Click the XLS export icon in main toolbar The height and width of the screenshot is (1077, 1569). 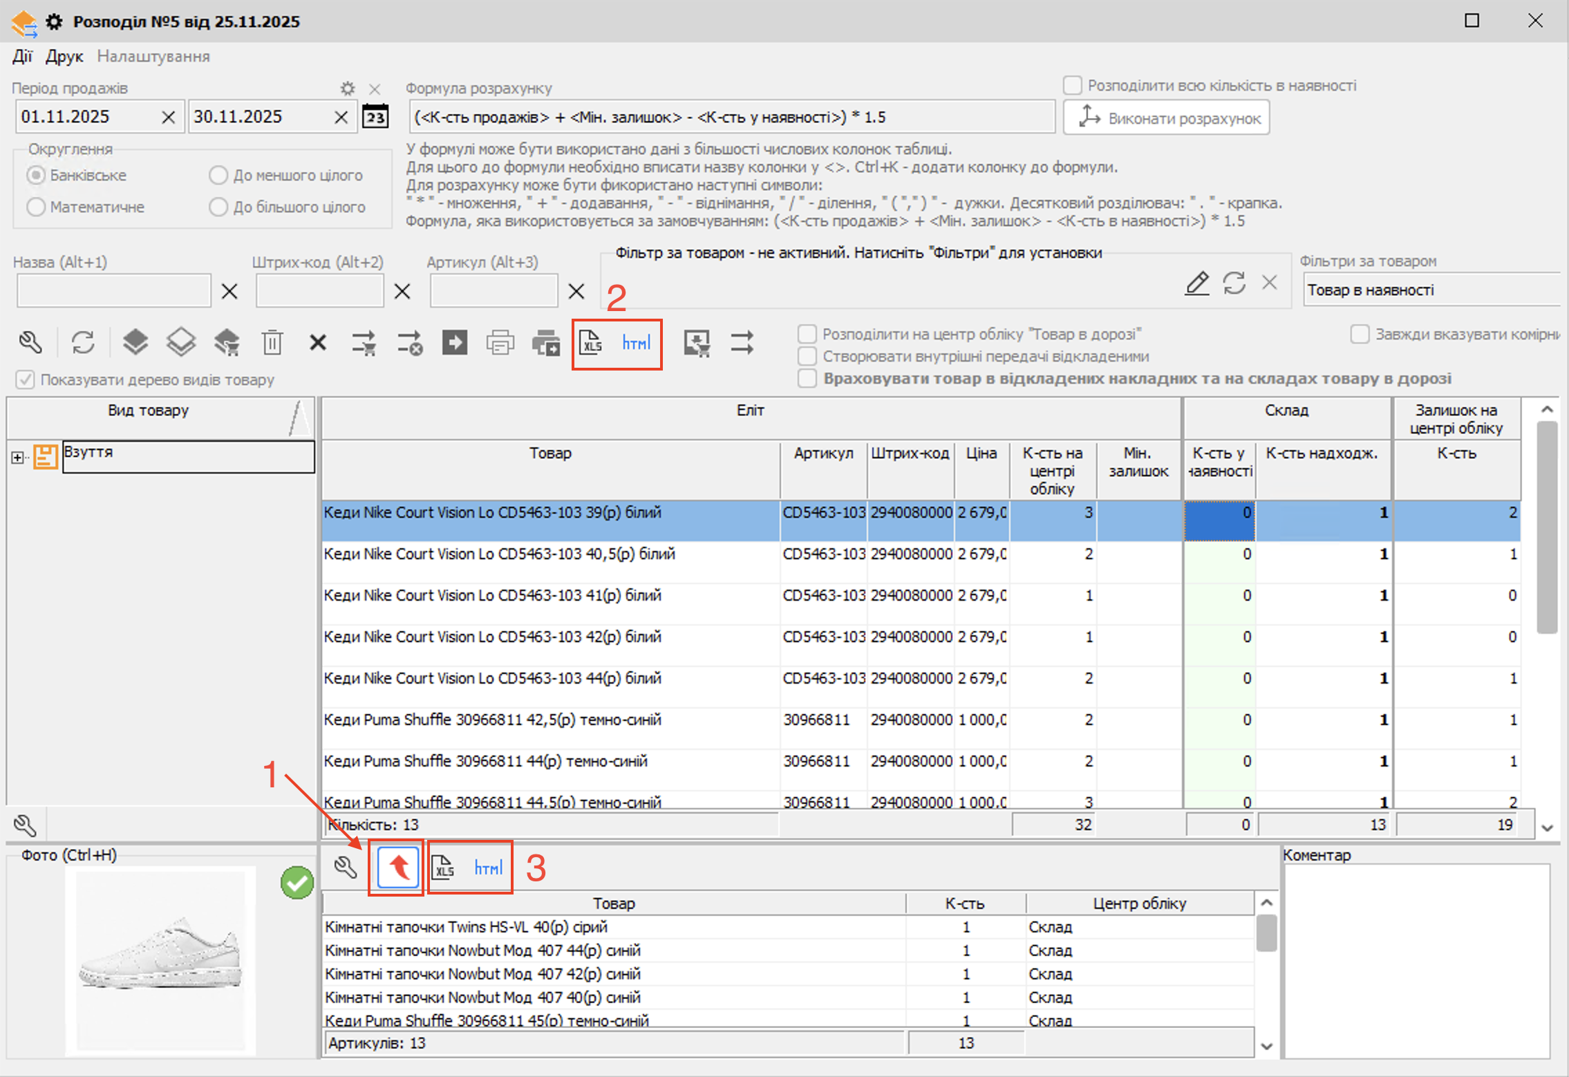point(592,343)
